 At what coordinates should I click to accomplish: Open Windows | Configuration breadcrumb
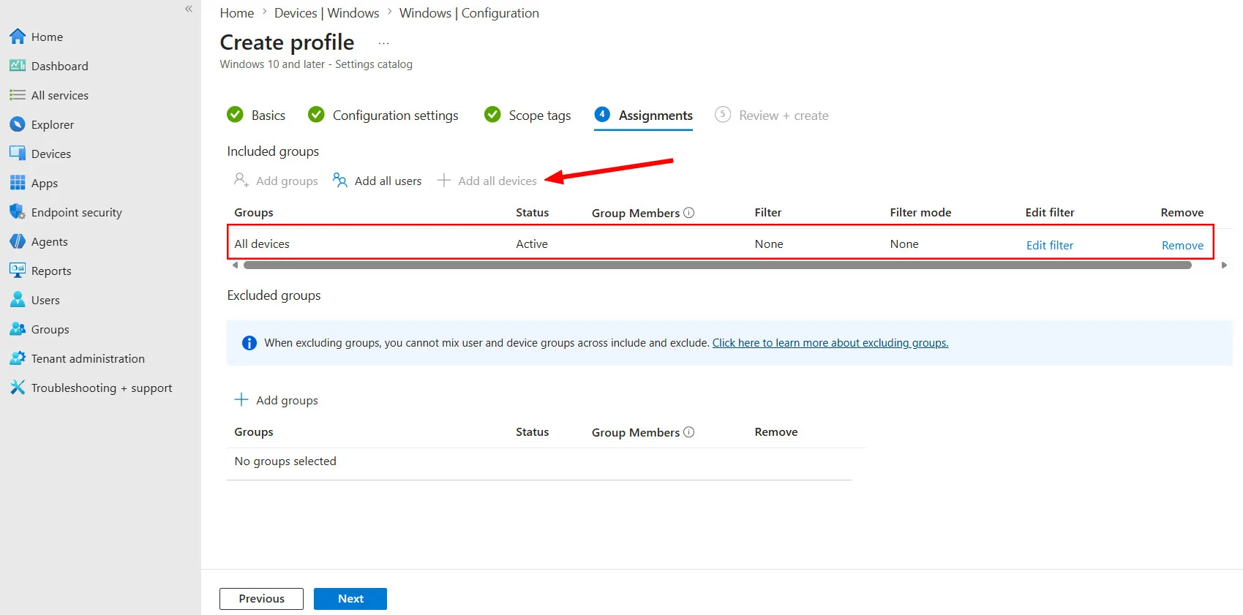[x=469, y=13]
